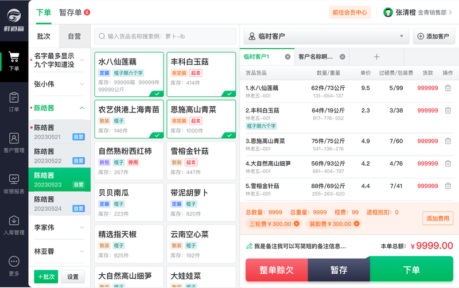Viewport: 459px width, 288px height.
Task: Deselect the checked 丰科白玉菇 product card
Action: pos(201,75)
